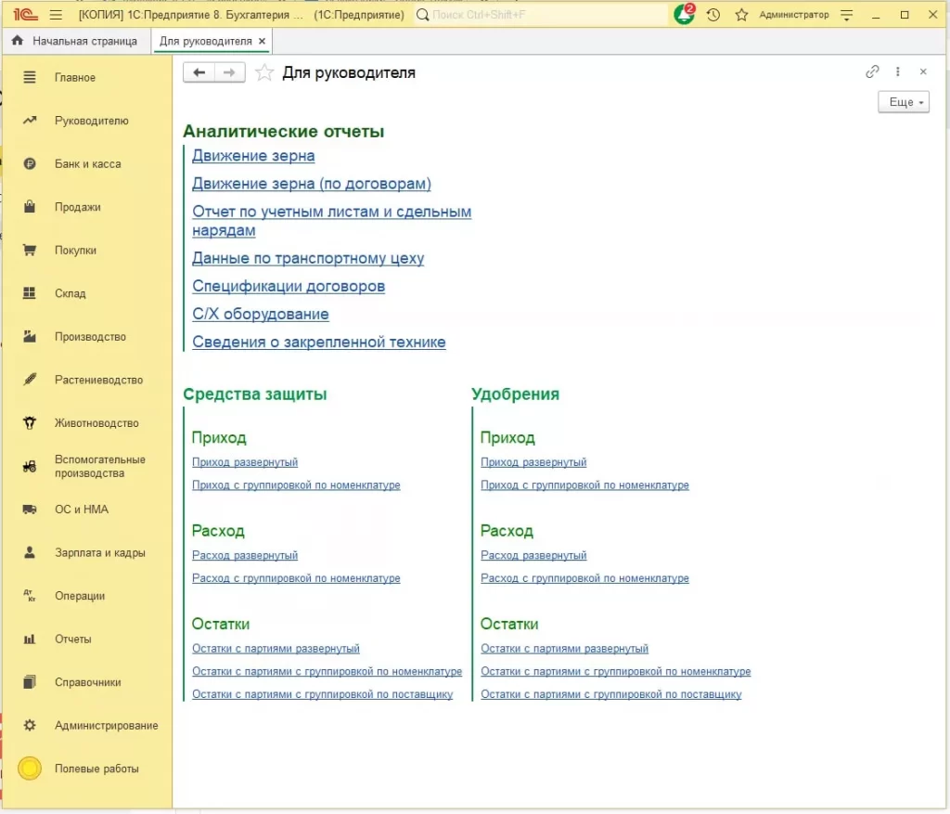Click the Вспомогательные производства tractor icon

pyautogui.click(x=29, y=466)
